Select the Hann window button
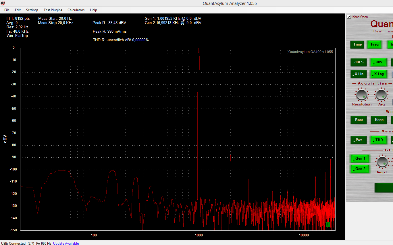This screenshot has width=393, height=245. (x=379, y=120)
